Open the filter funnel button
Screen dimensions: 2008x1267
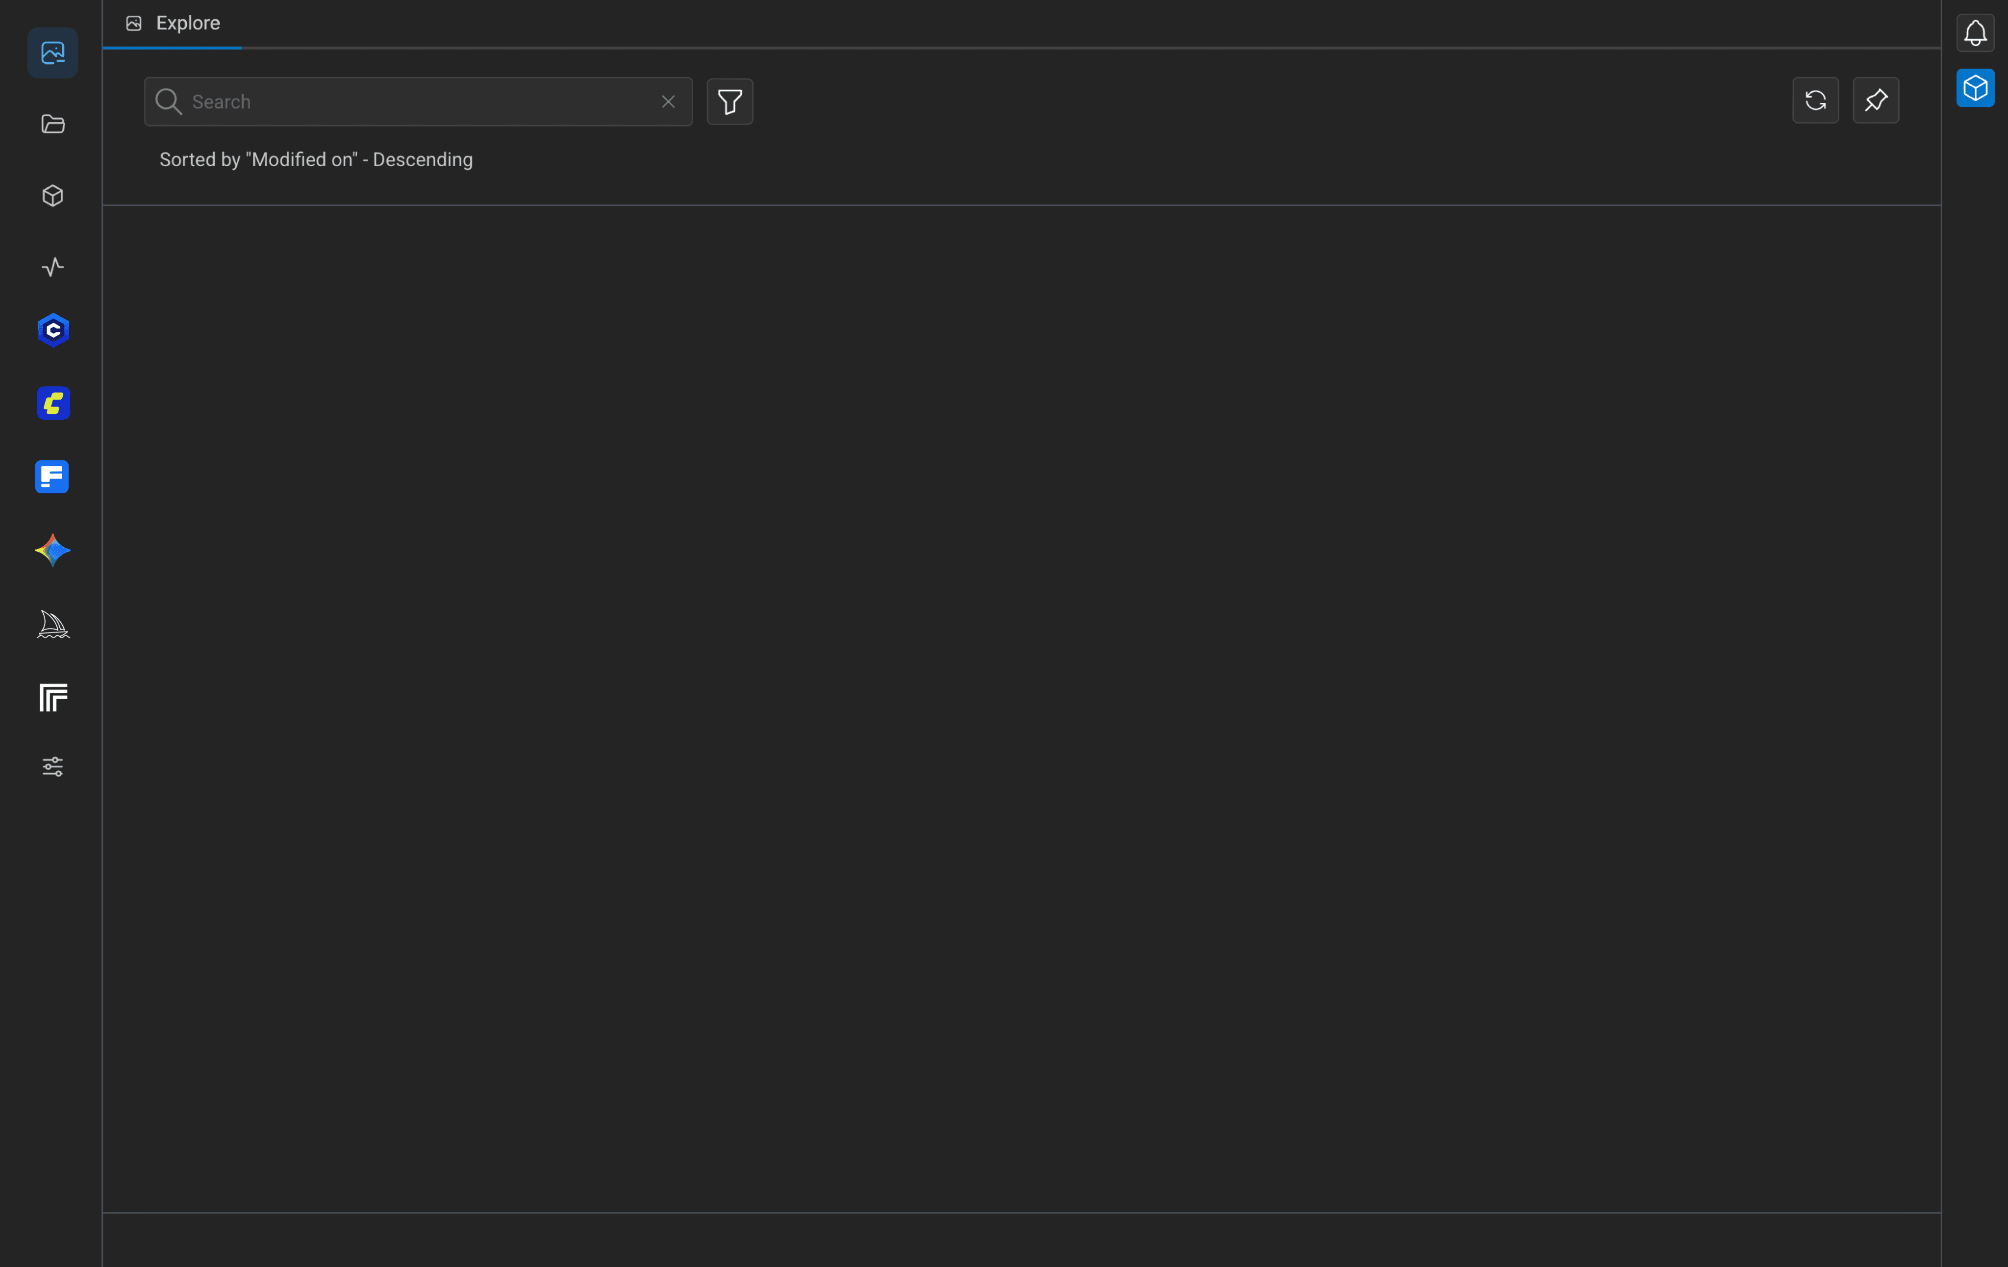point(729,102)
